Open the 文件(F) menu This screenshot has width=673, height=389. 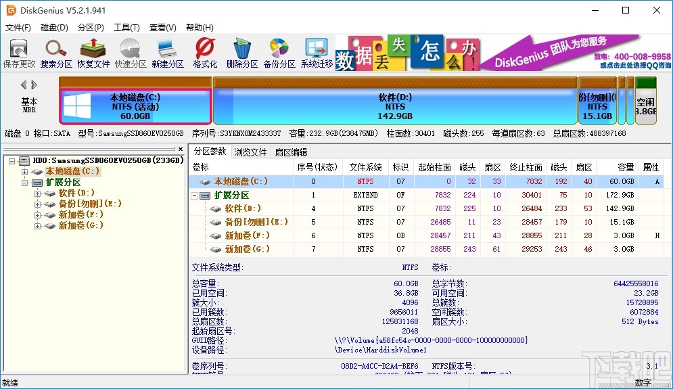click(x=18, y=28)
